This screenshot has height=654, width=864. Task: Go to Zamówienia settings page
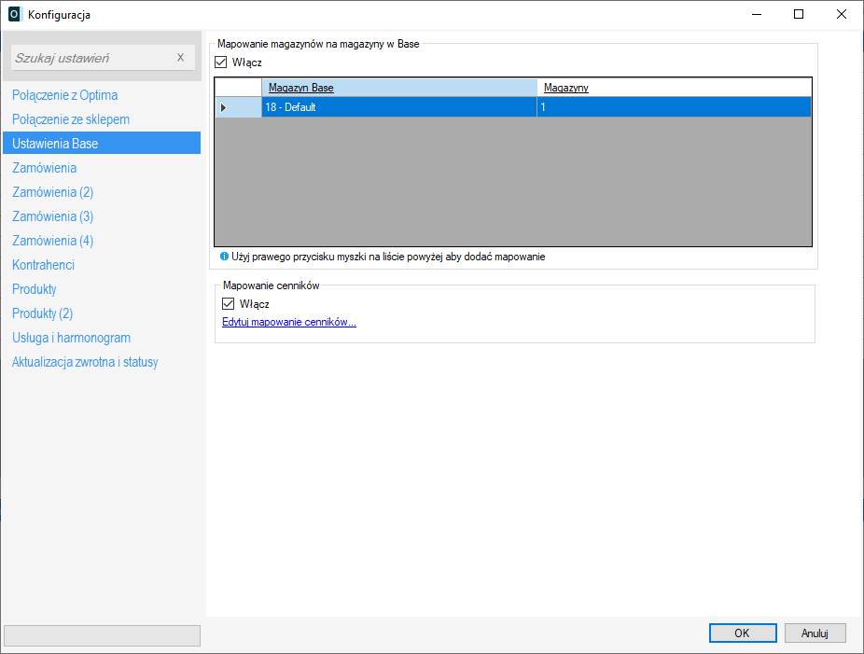pyautogui.click(x=45, y=168)
